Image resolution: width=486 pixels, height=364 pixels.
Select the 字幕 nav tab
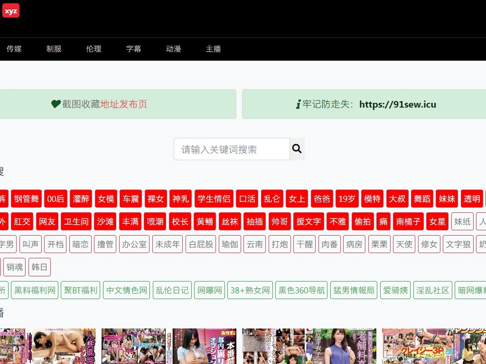(x=133, y=49)
